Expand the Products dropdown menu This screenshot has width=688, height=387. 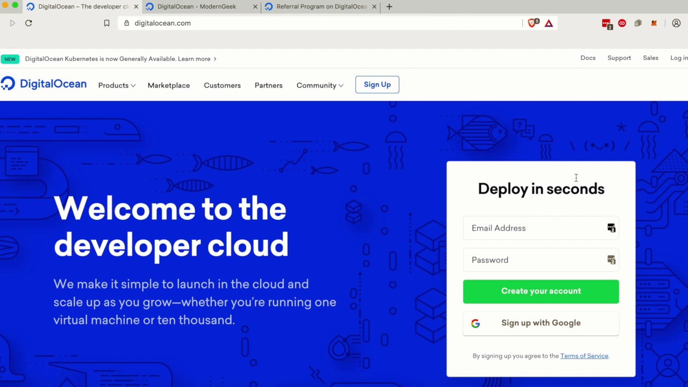click(x=117, y=85)
